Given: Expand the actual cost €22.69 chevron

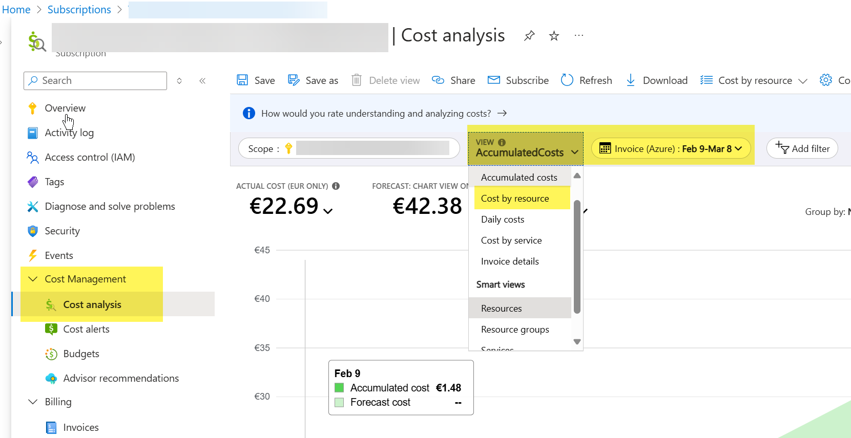Looking at the screenshot, I should point(328,211).
